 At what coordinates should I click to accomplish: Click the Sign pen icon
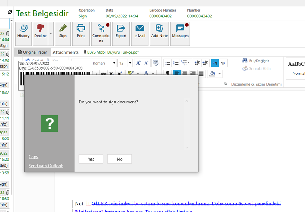tap(62, 31)
